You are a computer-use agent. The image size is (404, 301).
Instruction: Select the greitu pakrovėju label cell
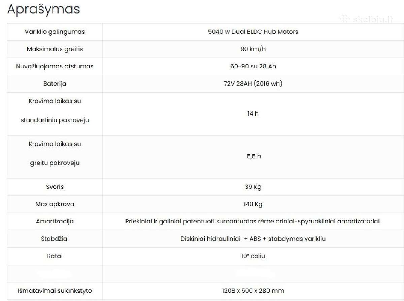55,157
